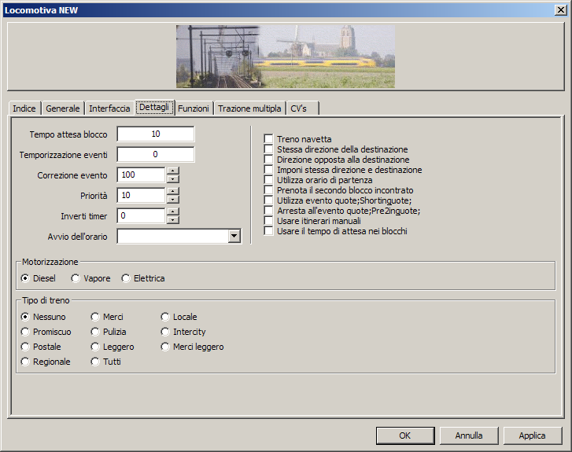Image resolution: width=572 pixels, height=452 pixels.
Task: Increase the Inverti timer value
Action: click(x=173, y=211)
